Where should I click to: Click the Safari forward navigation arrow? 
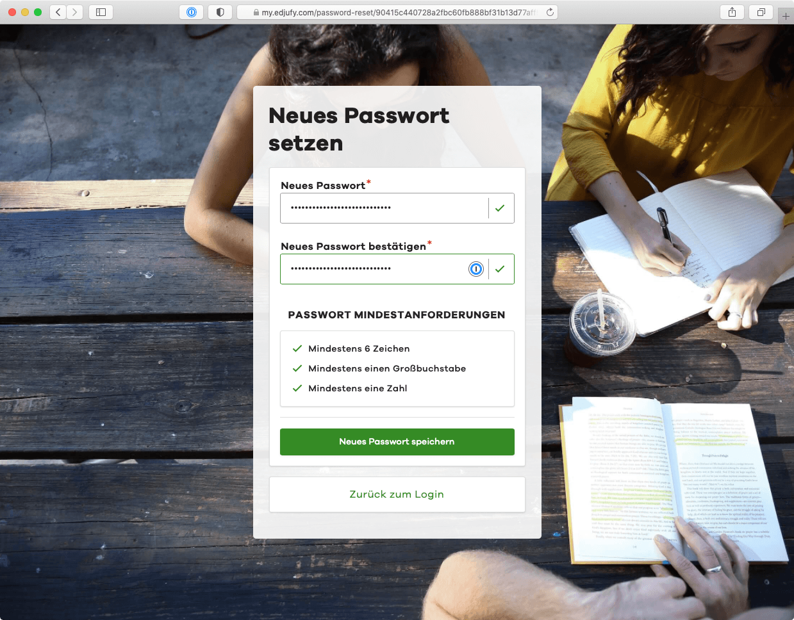pyautogui.click(x=75, y=12)
